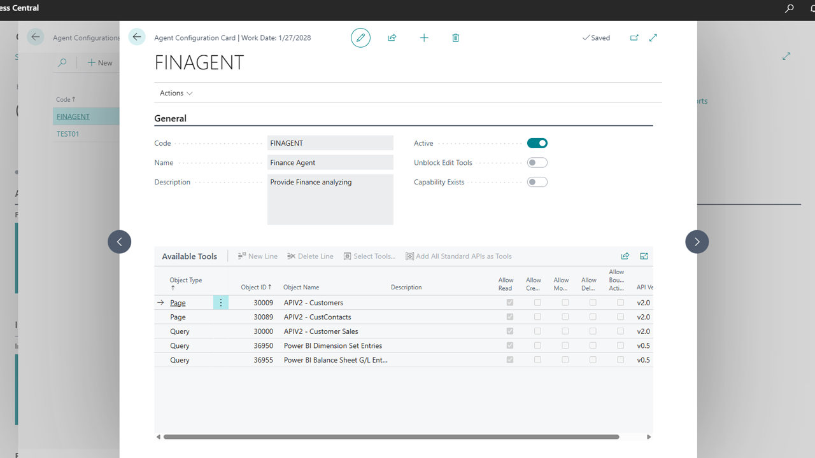Click the pencil edit icon
The width and height of the screenshot is (815, 458).
coord(360,38)
